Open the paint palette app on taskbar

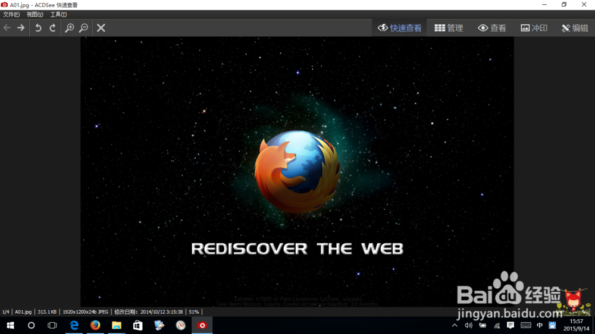point(159,325)
